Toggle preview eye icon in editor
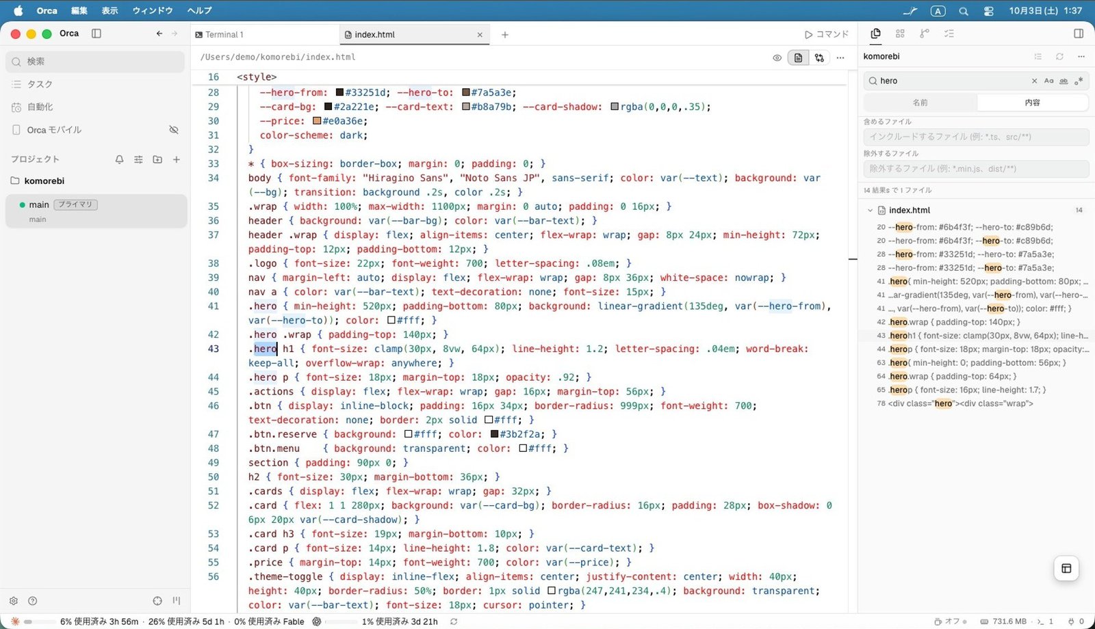 777,58
